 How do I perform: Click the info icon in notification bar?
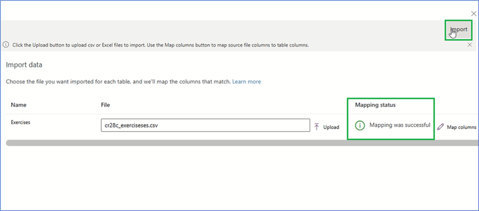click(x=6, y=45)
